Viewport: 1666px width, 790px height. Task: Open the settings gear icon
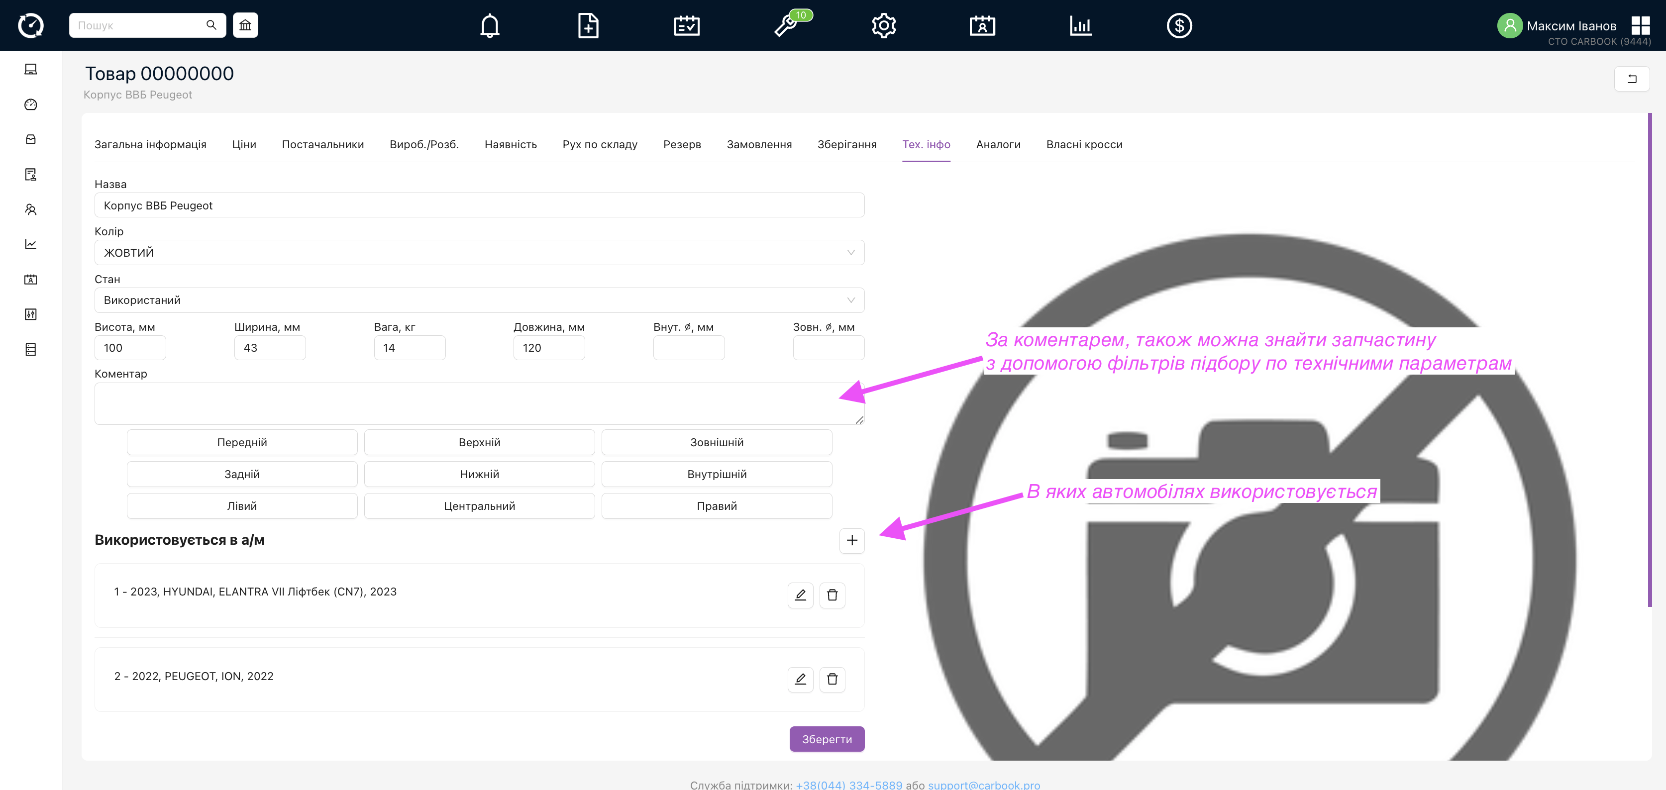(883, 26)
